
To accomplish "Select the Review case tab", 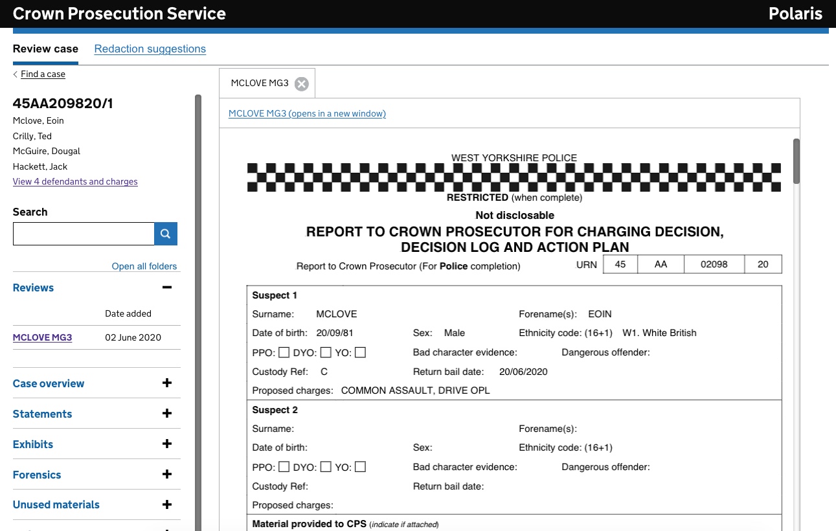I will 45,49.
